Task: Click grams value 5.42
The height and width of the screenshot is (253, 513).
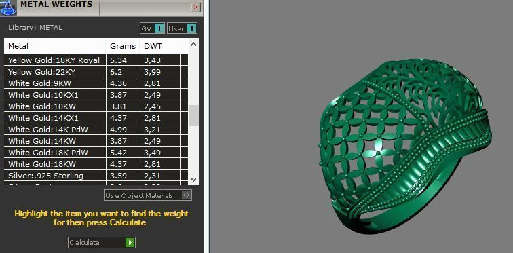Action: (119, 153)
